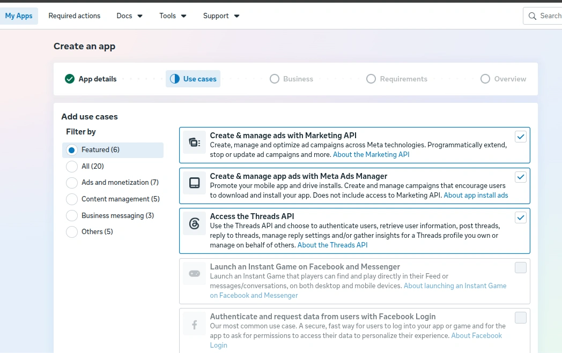Click the Facebook Login logo icon
Screen dimensions: 562x353
coord(194,325)
